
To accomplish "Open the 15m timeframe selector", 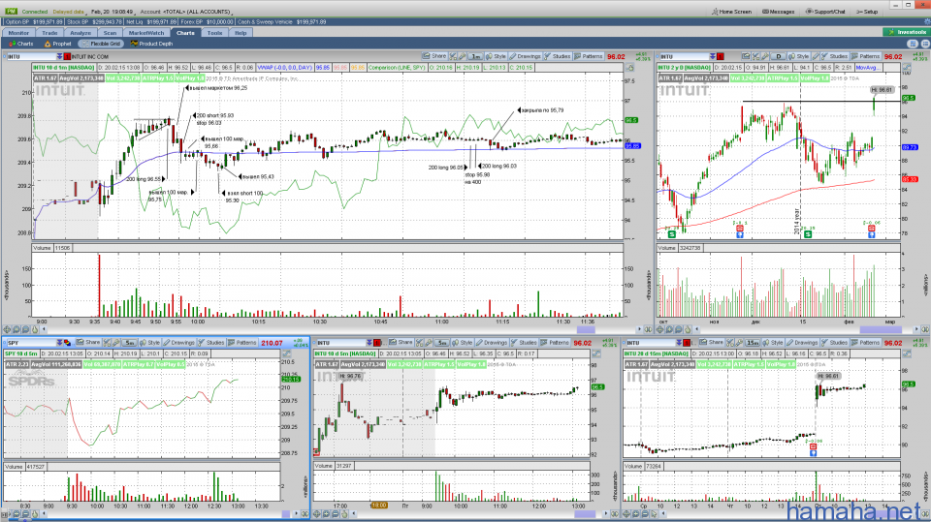I will [753, 342].
